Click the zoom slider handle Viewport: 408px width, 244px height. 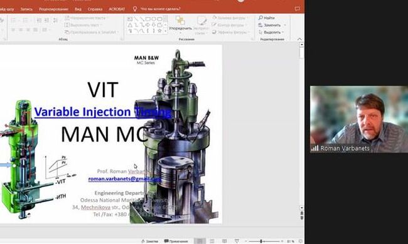click(x=261, y=241)
